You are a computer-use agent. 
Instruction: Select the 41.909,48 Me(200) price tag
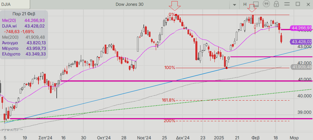301,67
